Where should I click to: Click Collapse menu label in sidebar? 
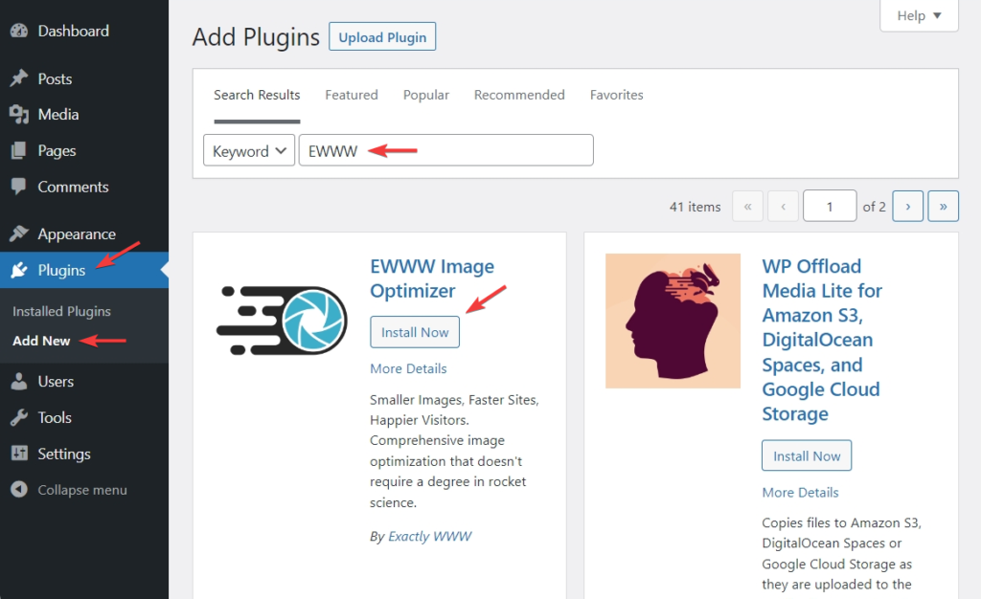(x=82, y=490)
